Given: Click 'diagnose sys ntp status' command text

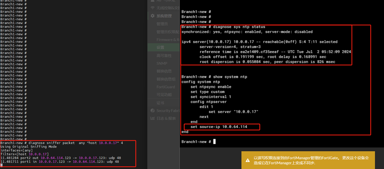Looking at the screenshot, I should 239,27.
